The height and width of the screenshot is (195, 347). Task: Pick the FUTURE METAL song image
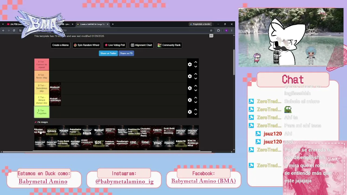coord(75,143)
